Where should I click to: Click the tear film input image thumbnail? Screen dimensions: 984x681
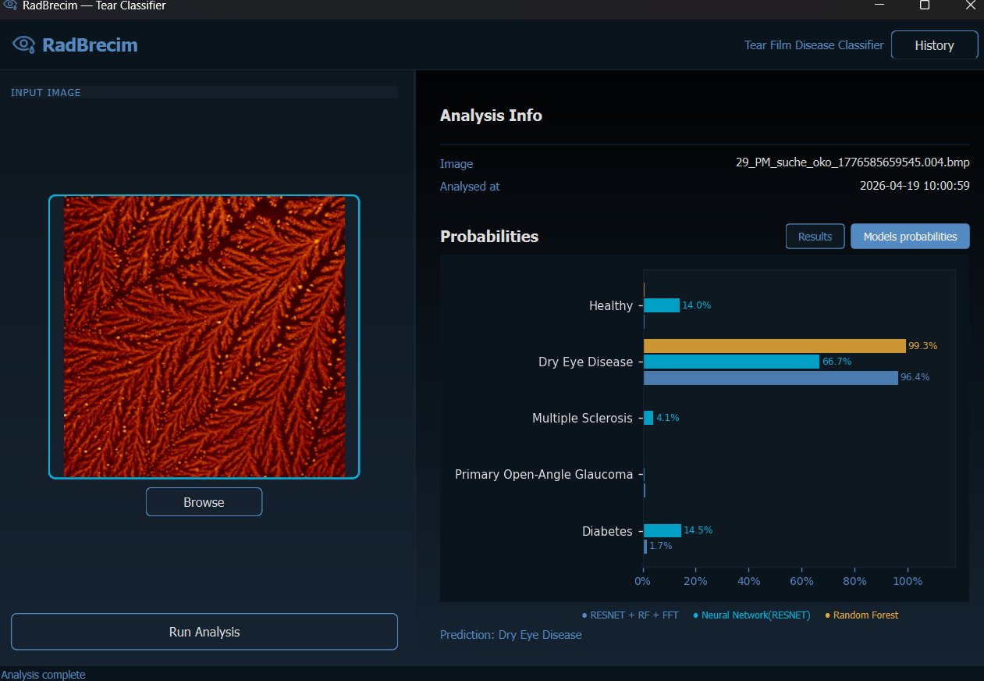coord(204,337)
